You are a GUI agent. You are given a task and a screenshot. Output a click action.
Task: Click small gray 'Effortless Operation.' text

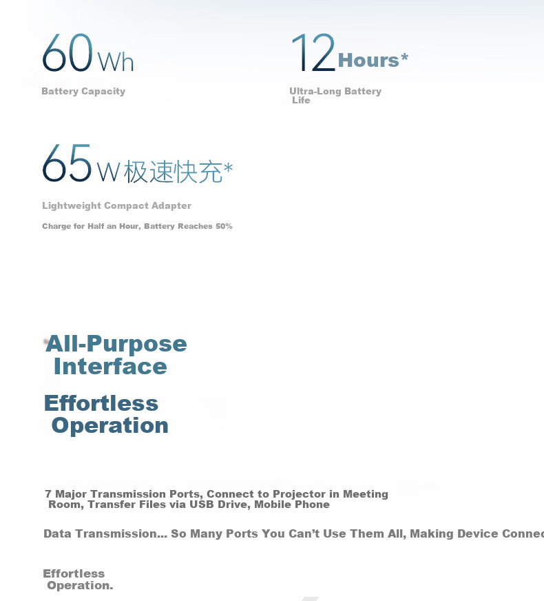click(x=78, y=580)
